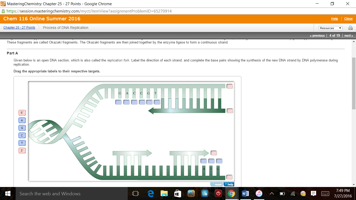Image resolution: width=356 pixels, height=200 pixels.
Task: Click the reset icon below the DNA diagram
Action: 216,184
